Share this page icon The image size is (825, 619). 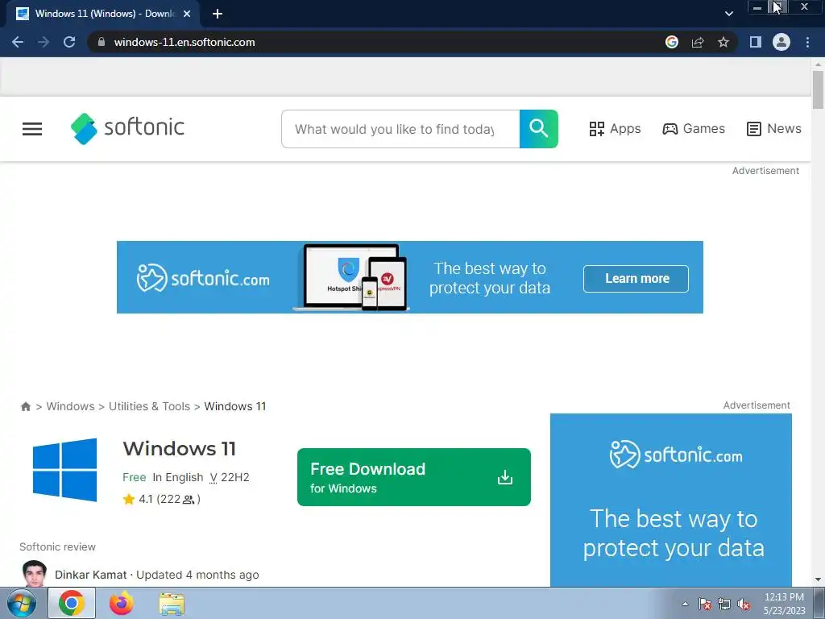[x=698, y=42]
